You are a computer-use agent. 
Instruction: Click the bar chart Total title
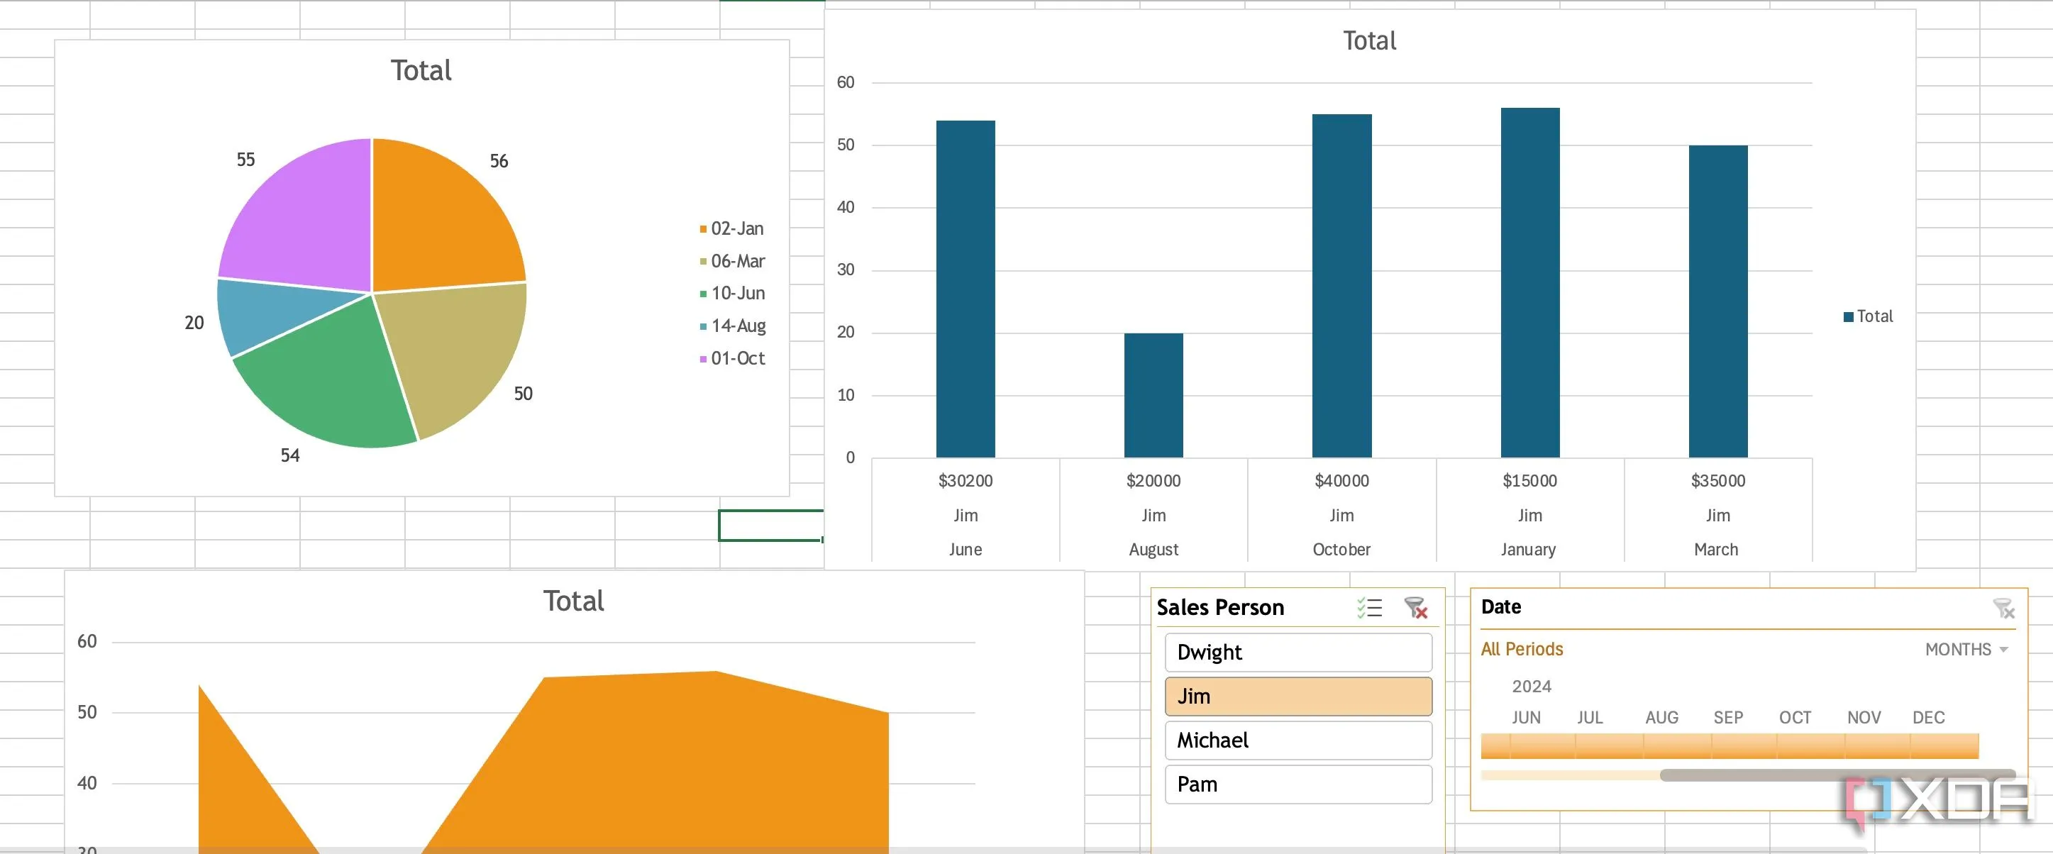click(1369, 41)
